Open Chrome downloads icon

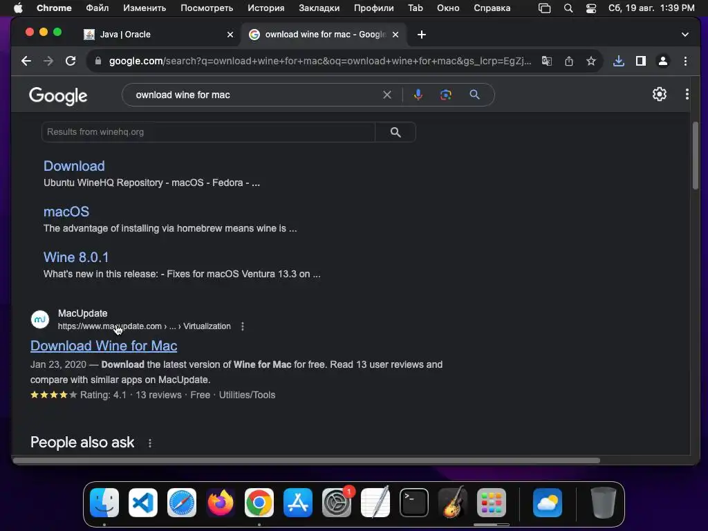619,61
